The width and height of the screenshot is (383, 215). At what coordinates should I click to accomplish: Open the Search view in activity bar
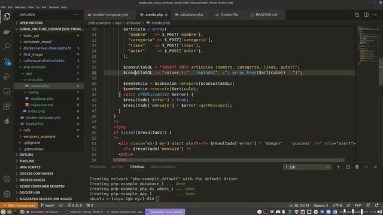click(x=7, y=46)
